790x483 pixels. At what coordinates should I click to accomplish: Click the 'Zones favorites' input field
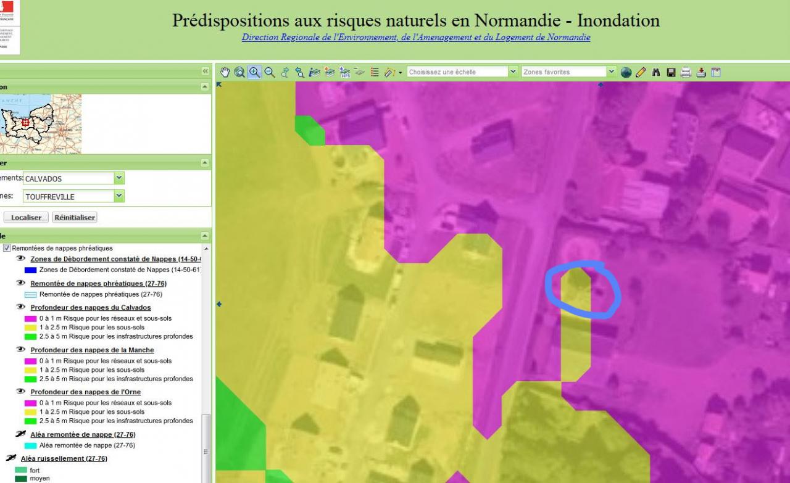pyautogui.click(x=564, y=72)
